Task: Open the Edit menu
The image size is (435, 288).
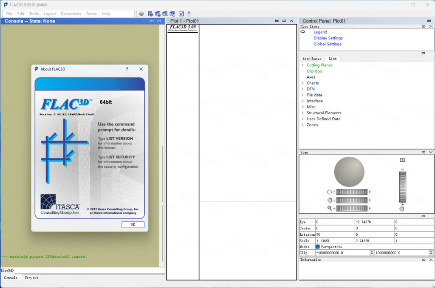Action: (21, 14)
